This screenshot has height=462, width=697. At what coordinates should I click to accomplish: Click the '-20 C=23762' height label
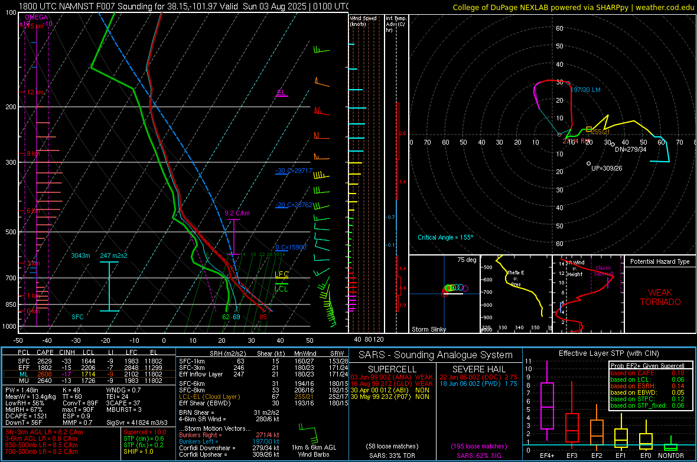point(294,205)
